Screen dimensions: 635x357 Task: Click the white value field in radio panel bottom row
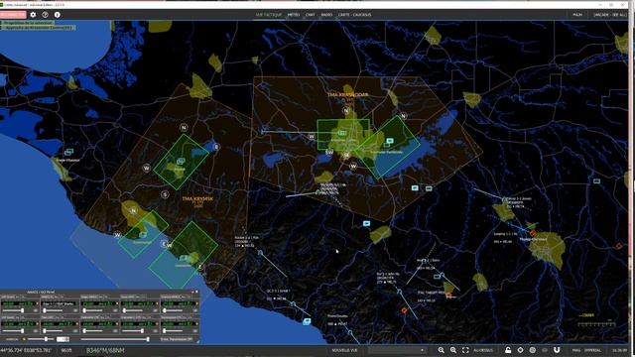click(x=63, y=339)
